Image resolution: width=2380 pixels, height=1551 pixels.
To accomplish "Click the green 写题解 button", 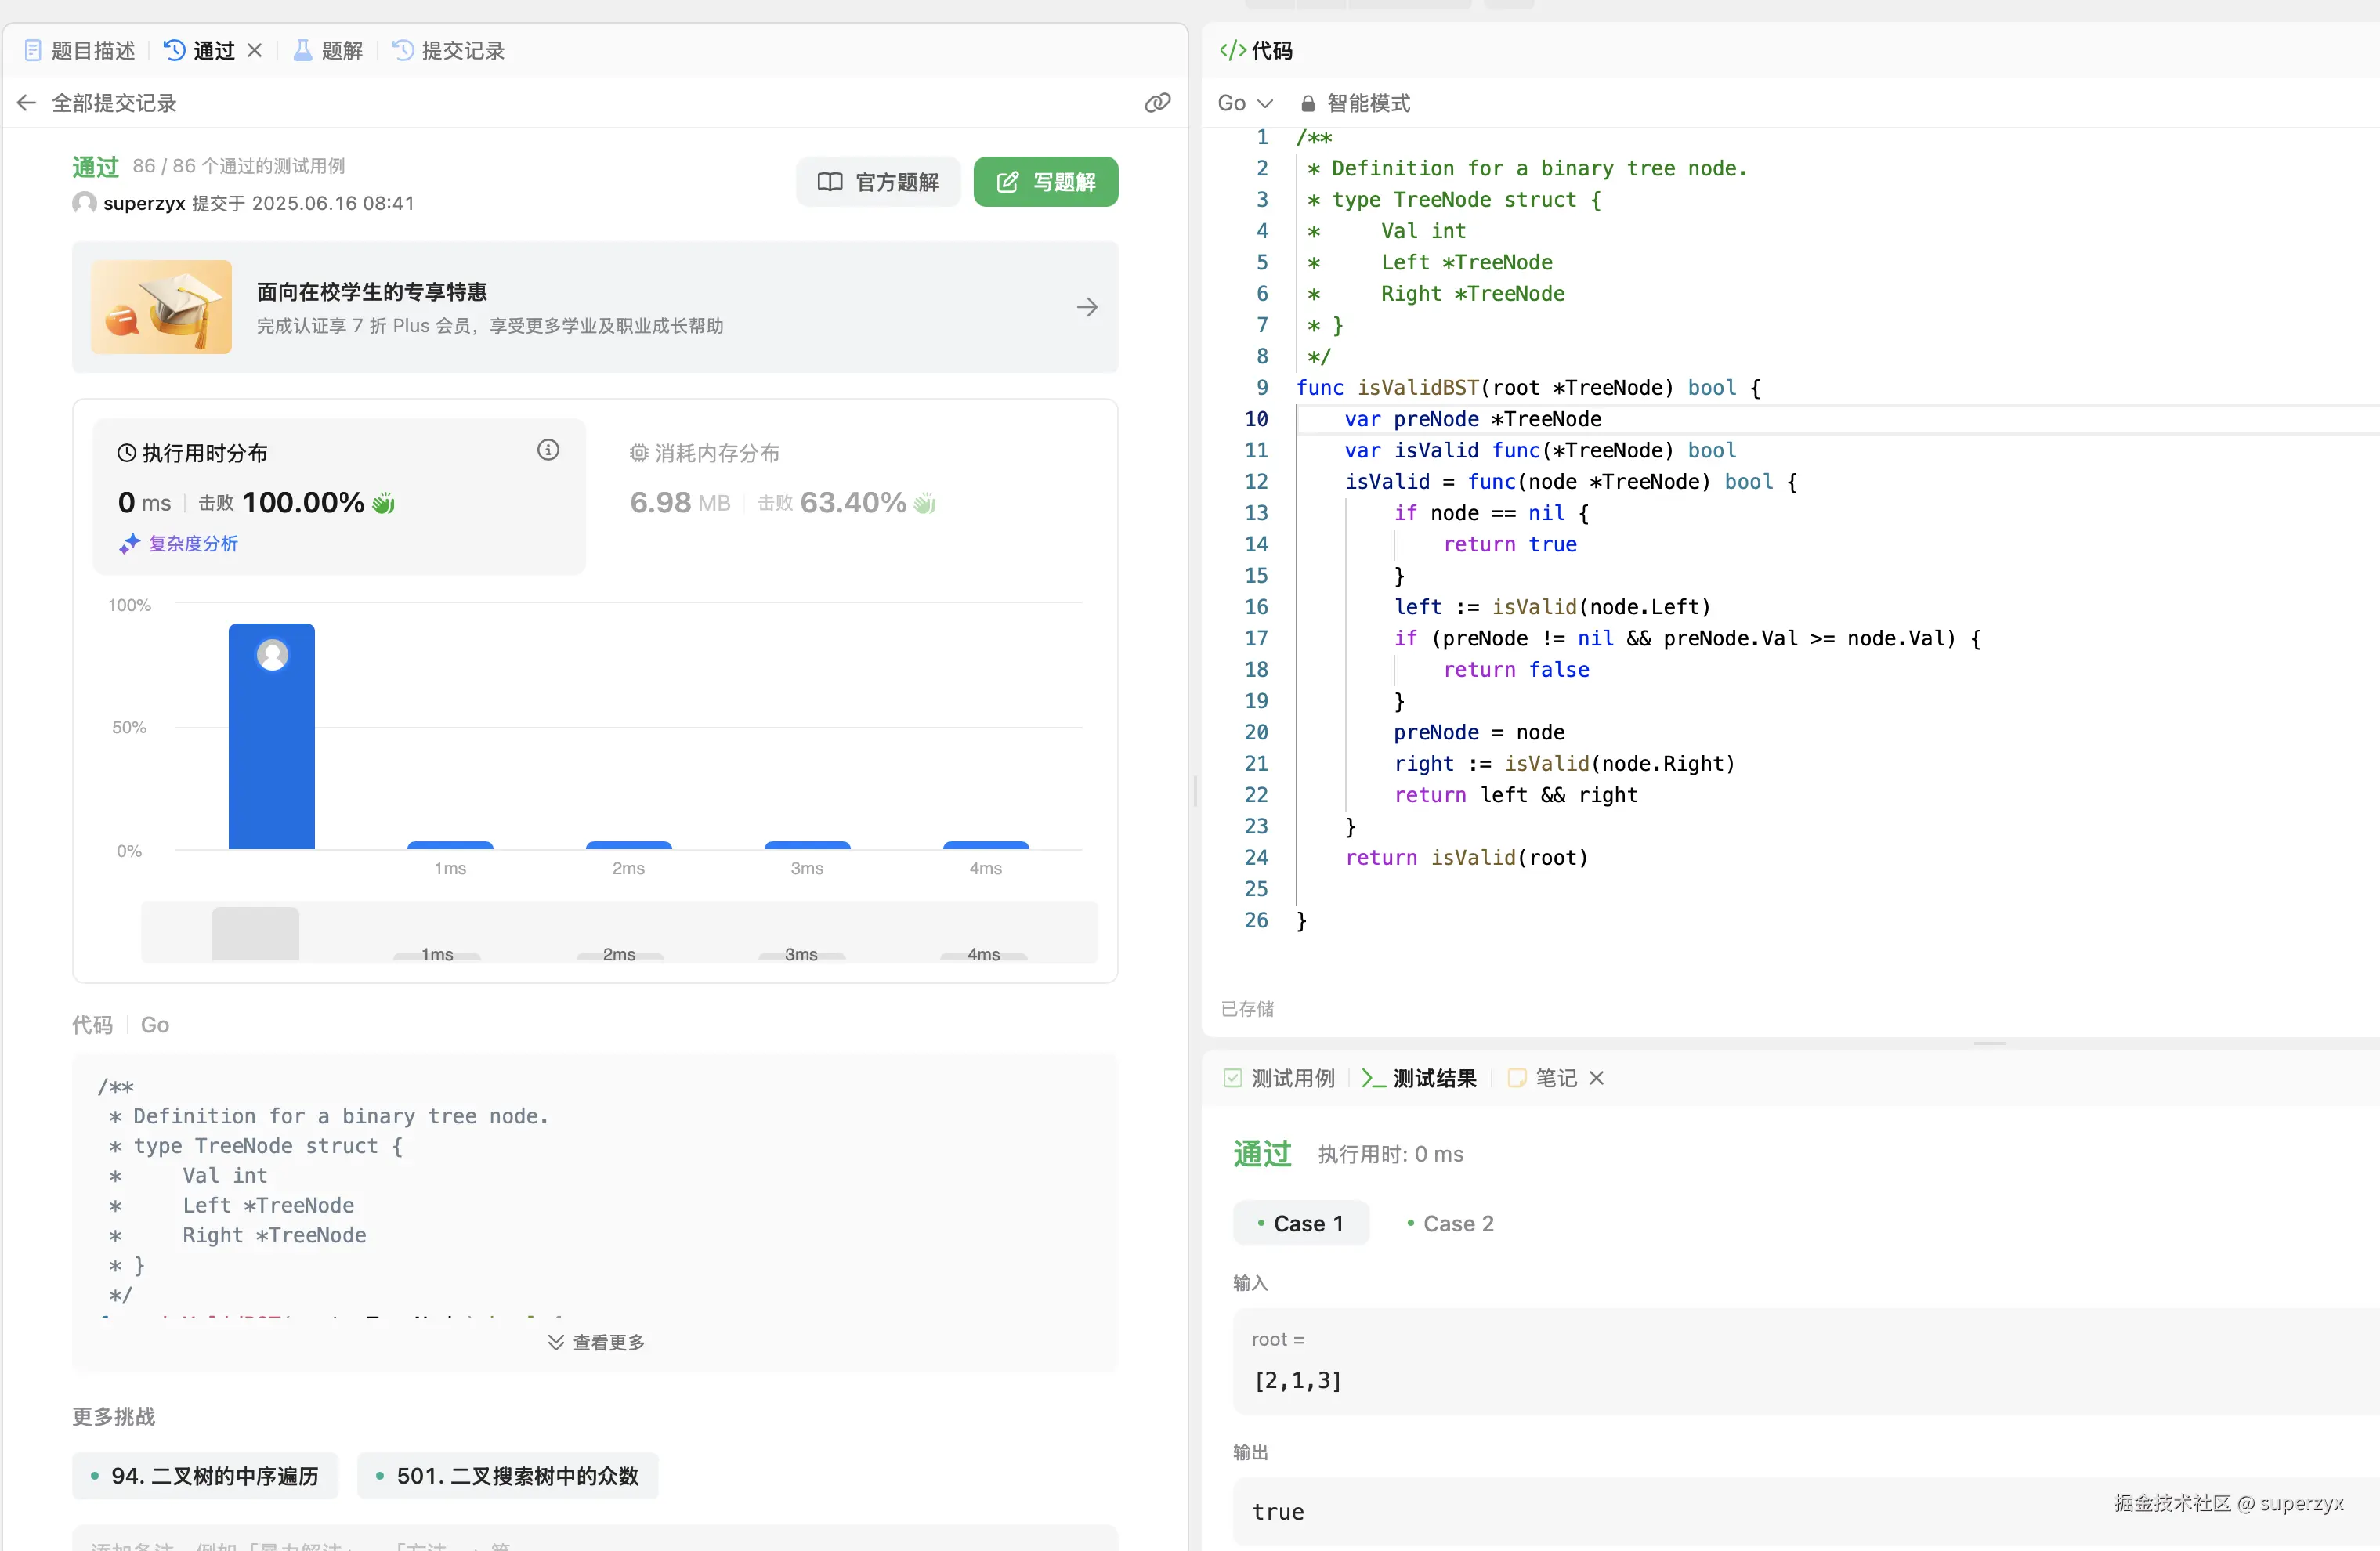I will pyautogui.click(x=1045, y=182).
